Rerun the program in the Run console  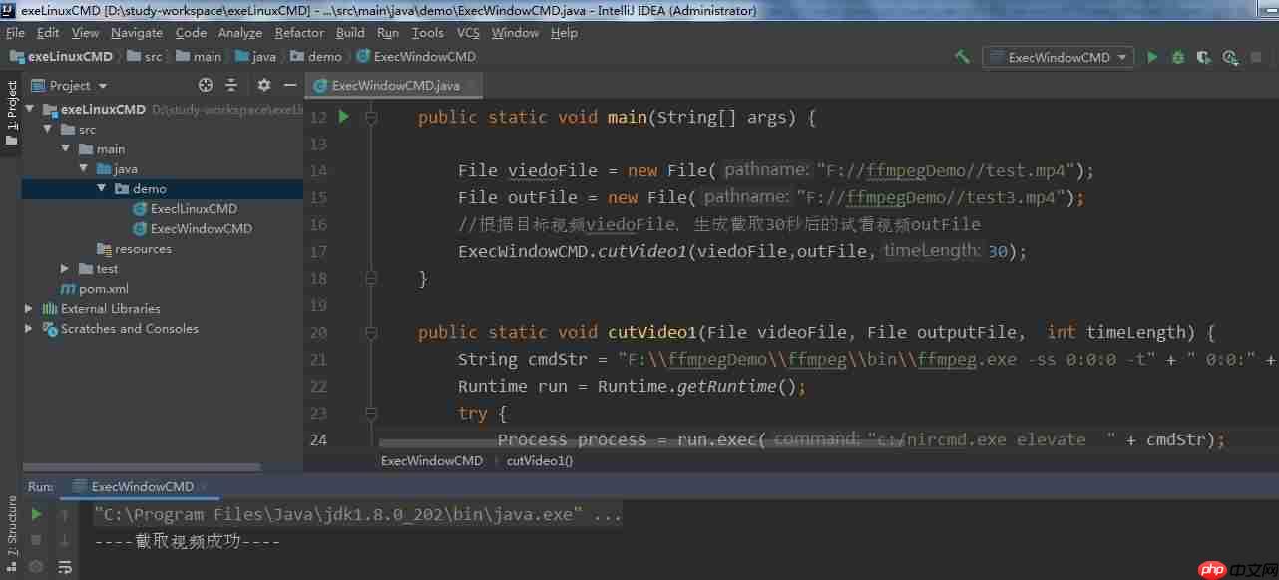coord(35,514)
